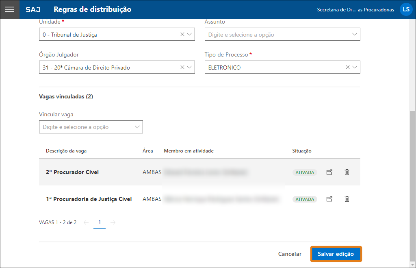Click the SAJ header logo

(33, 9)
